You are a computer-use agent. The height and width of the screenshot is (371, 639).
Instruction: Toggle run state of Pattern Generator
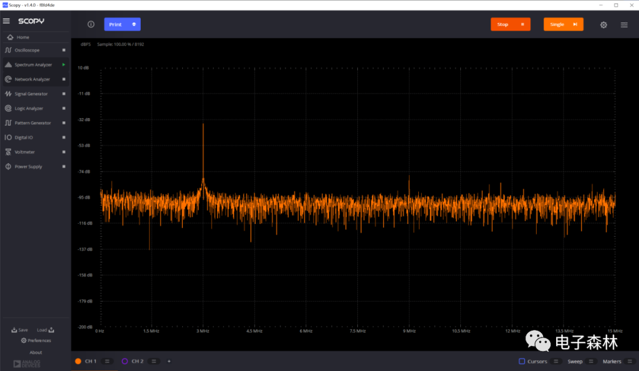(63, 123)
